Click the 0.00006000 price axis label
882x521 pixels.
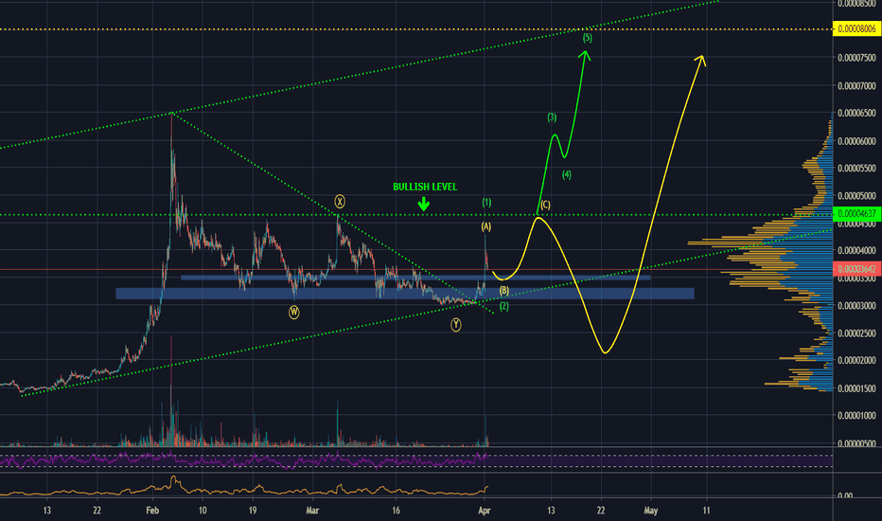pyautogui.click(x=856, y=141)
